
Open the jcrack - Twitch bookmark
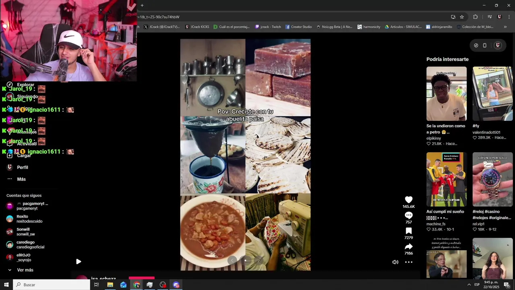click(268, 27)
